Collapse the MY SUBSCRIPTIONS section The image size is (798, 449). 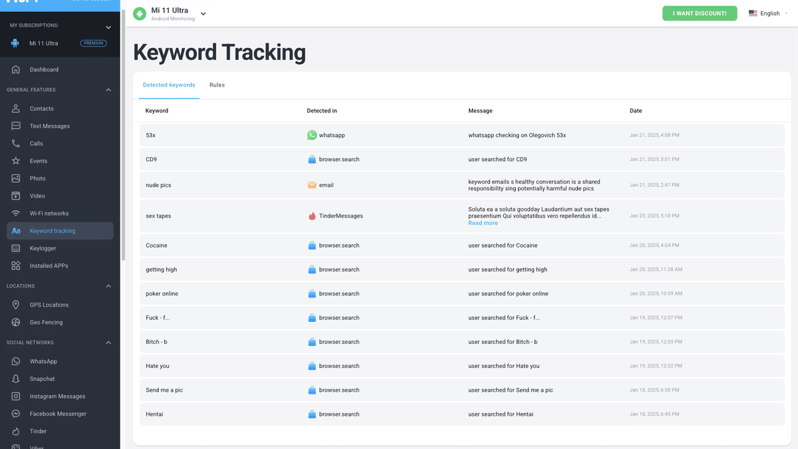point(108,27)
